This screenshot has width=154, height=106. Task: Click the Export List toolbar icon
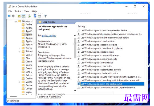pyautogui.click(x=29, y=16)
